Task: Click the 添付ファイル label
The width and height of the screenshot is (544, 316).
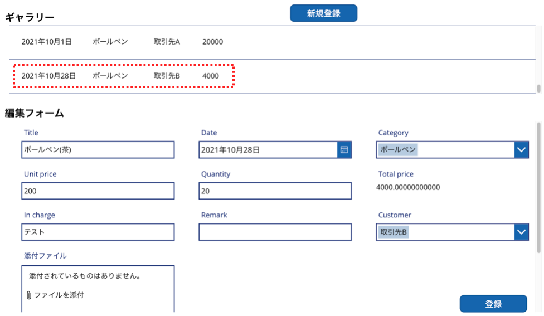Action: coord(45,256)
